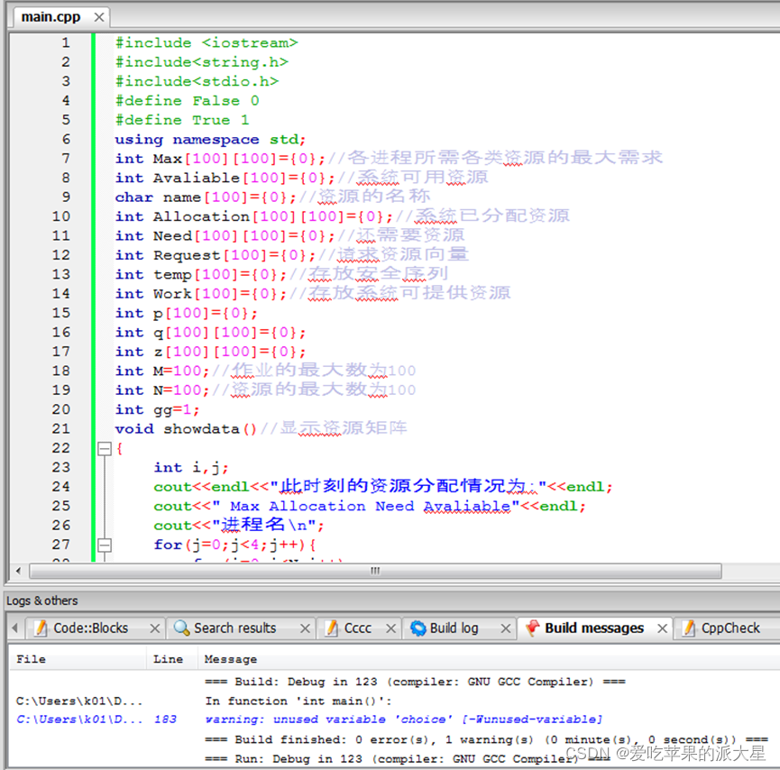Viewport: 780px width, 770px height.
Task: Click warning line number 183
Action: (166, 720)
